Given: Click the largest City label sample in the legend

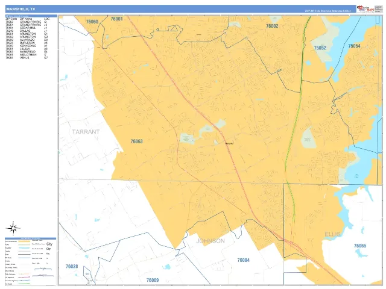Looking at the screenshot, I should click(x=49, y=244).
